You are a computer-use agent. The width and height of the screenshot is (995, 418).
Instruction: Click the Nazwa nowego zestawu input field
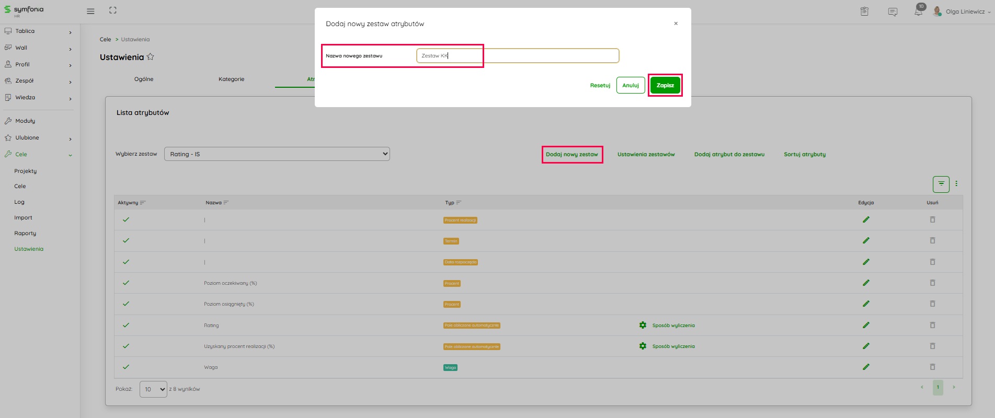click(x=518, y=56)
